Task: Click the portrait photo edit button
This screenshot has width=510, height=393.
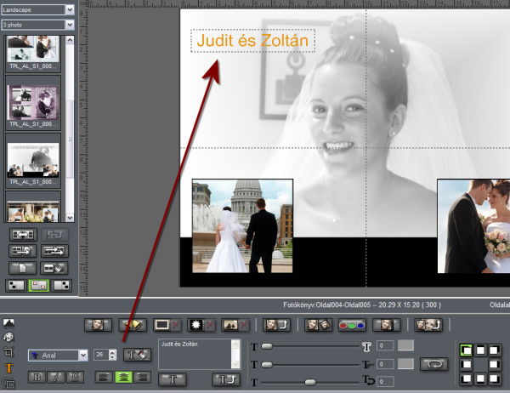Action: click(x=98, y=325)
